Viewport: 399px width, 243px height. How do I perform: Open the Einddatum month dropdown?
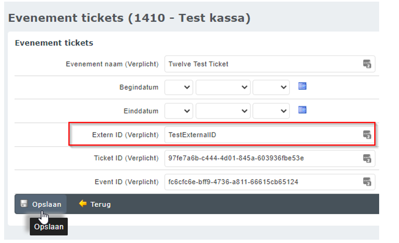coord(223,111)
